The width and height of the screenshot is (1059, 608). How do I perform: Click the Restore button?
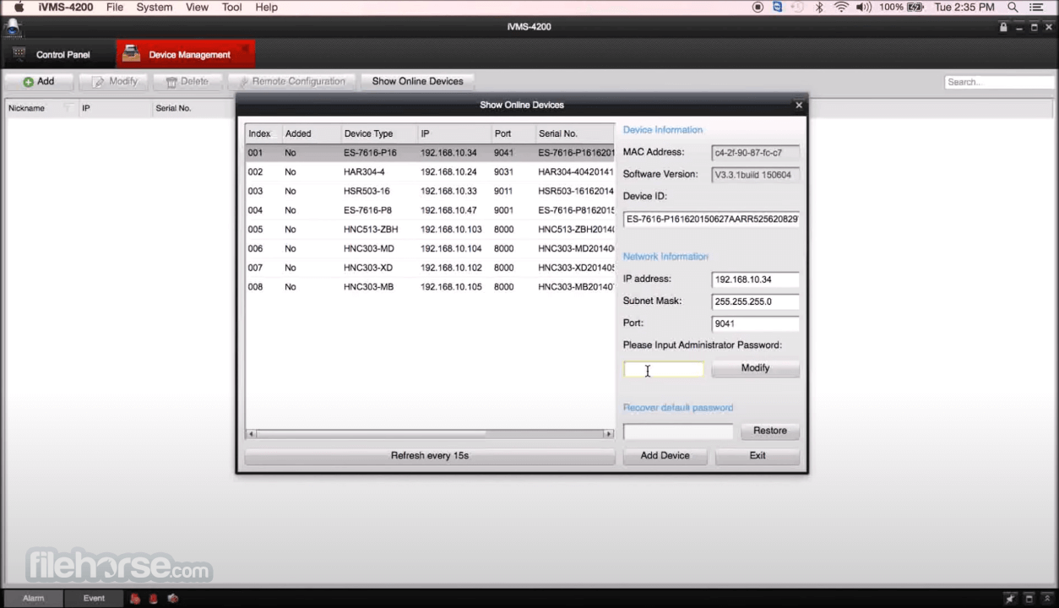tap(769, 431)
